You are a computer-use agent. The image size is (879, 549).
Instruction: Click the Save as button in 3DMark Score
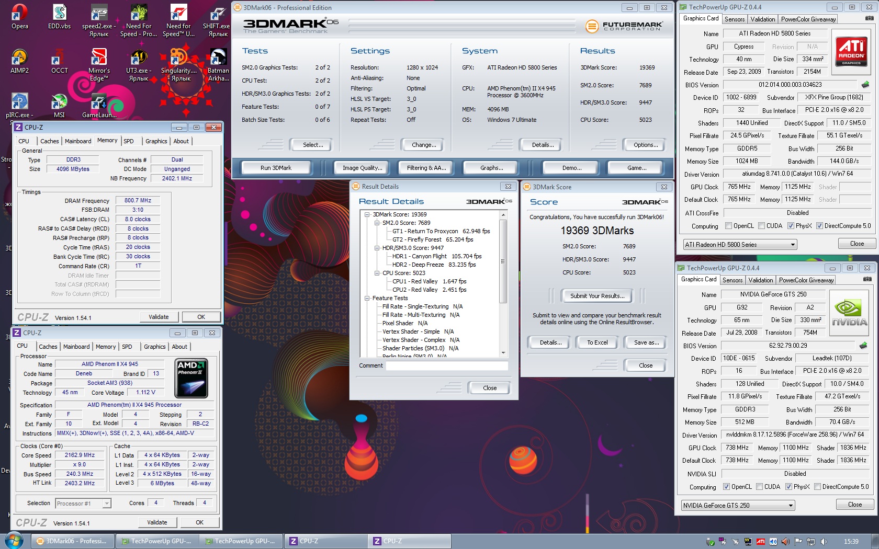[646, 342]
